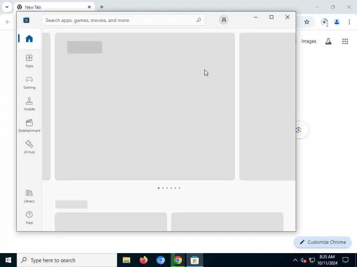This screenshot has width=357, height=267.
Task: Open the Library in the Store sidebar
Action: coord(29,196)
